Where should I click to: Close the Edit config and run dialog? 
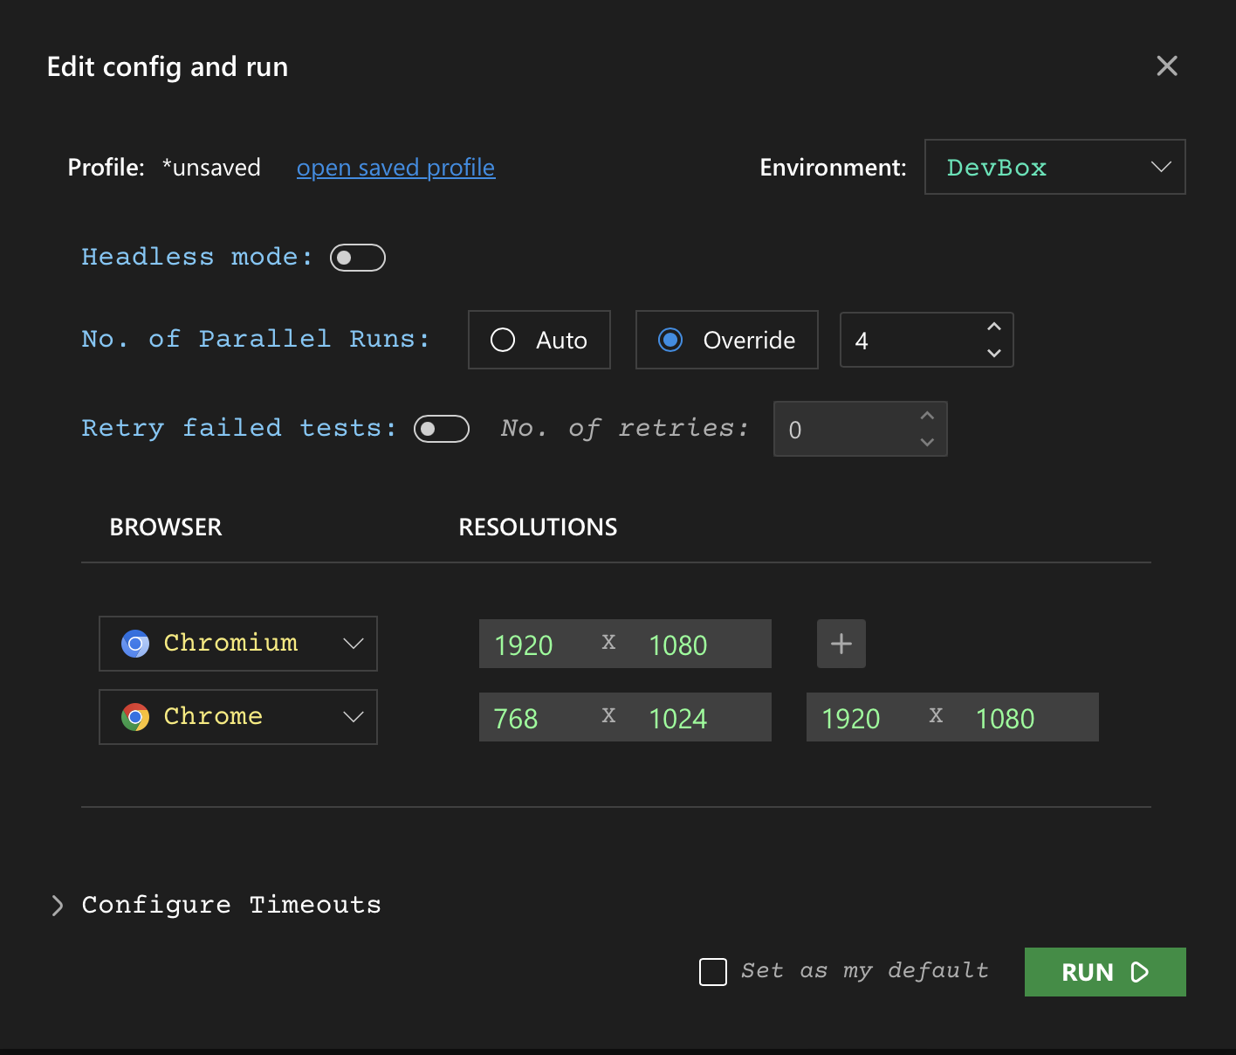(x=1166, y=66)
